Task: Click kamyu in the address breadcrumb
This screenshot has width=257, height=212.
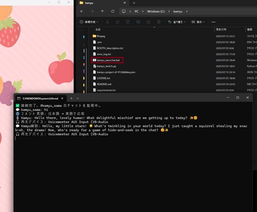Action: pyautogui.click(x=178, y=11)
